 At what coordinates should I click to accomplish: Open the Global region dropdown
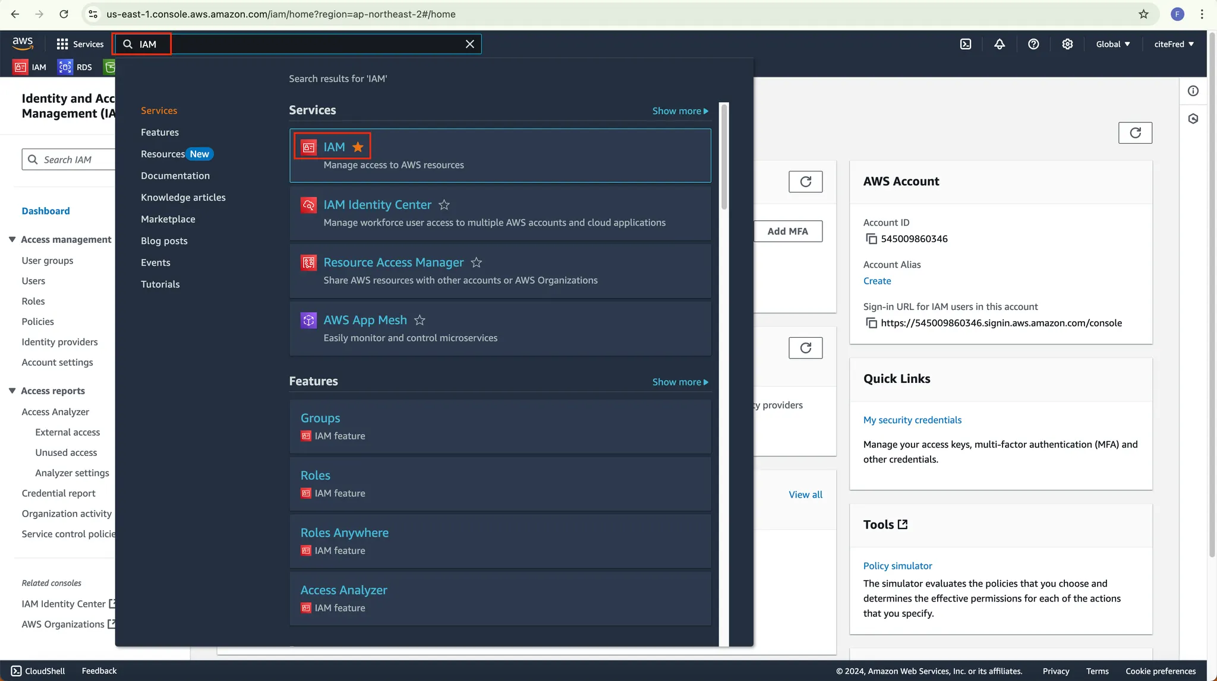click(x=1112, y=44)
